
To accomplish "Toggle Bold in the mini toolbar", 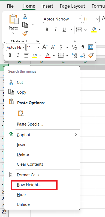I will 10,55.
